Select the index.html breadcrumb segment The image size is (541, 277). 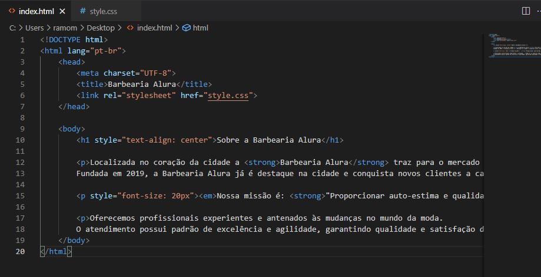coord(155,28)
